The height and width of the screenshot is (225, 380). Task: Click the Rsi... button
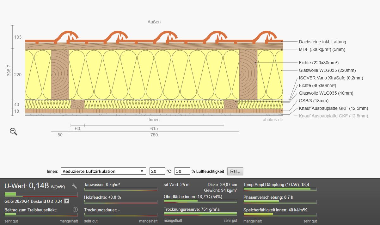[x=235, y=171]
